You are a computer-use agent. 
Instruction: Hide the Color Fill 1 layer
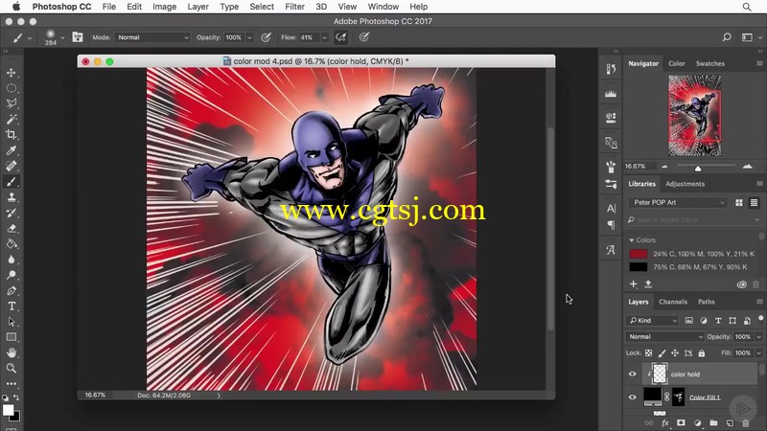(x=633, y=397)
